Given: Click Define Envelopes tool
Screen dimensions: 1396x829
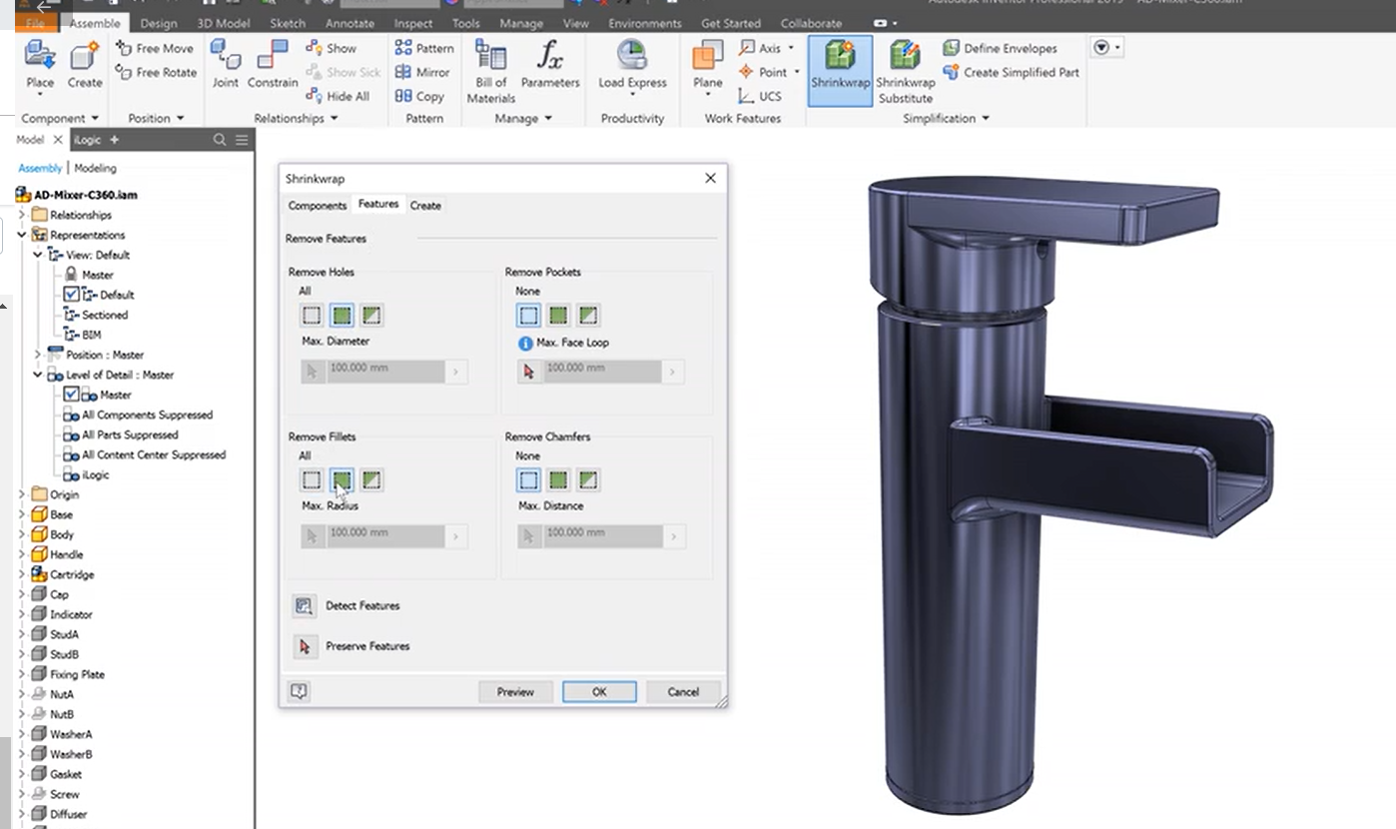Looking at the screenshot, I should tap(1000, 48).
